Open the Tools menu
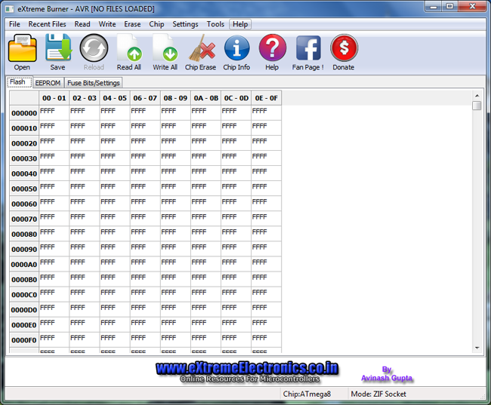This screenshot has height=405, width=491. [x=215, y=24]
